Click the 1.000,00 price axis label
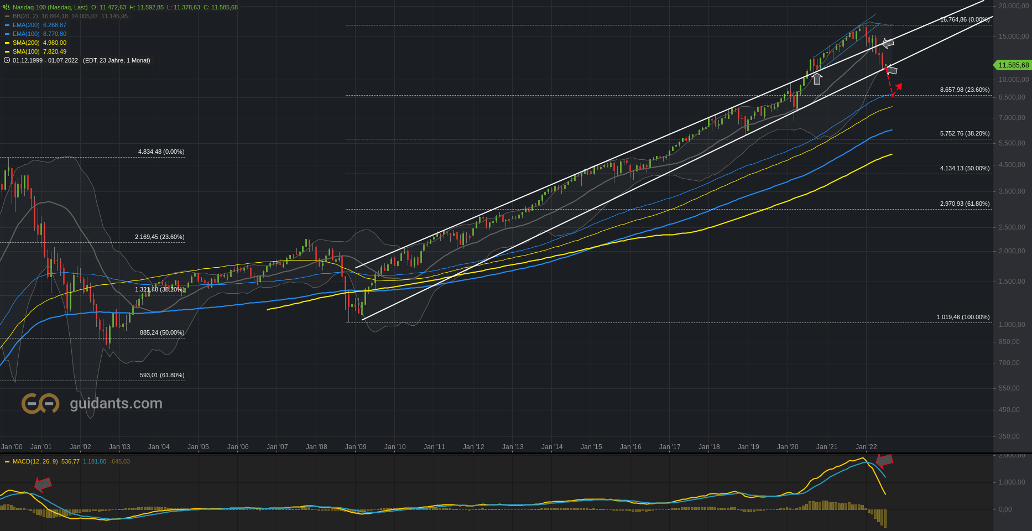Viewport: 1032px width, 531px height. click(1012, 325)
